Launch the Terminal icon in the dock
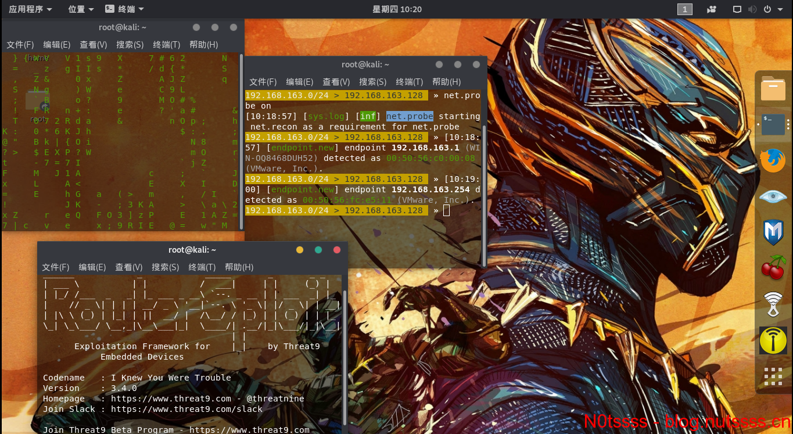This screenshot has width=793, height=434. (773, 125)
